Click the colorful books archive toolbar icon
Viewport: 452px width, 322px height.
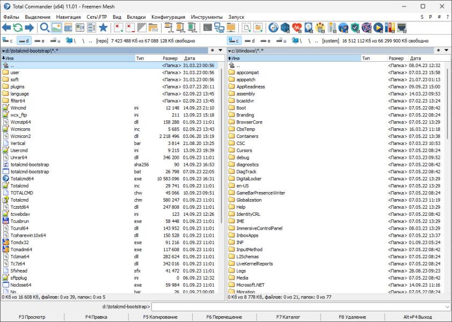(390, 28)
